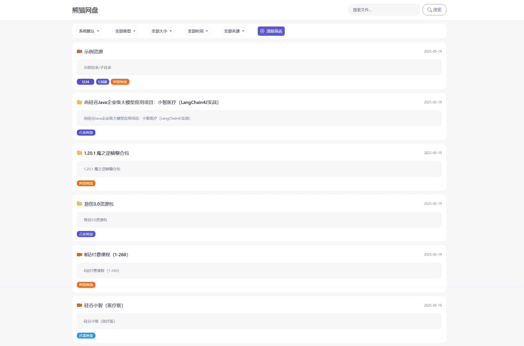Image resolution: width=524 pixels, height=346 pixels.
Task: Click the 熊猫网盘 site logo
Action: tap(85, 10)
